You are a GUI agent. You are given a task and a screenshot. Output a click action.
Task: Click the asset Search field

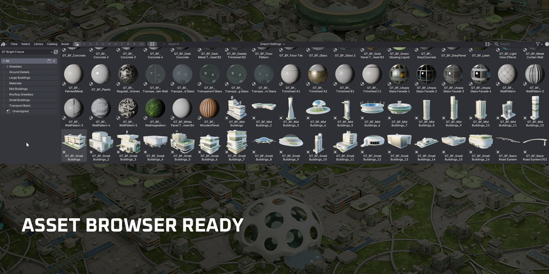pos(514,44)
